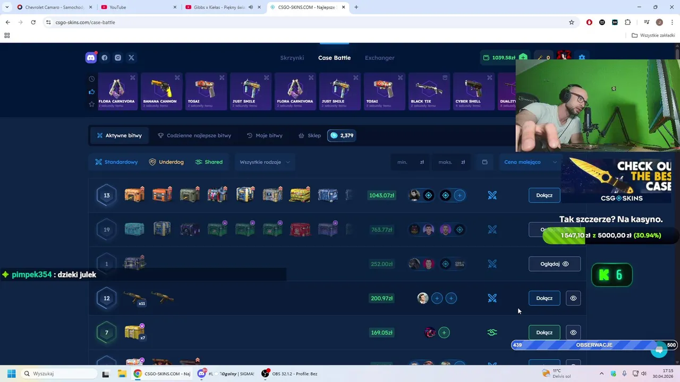This screenshot has height=382, width=680.
Task: Switch to the Chevrolet Camaro browser tab
Action: [x=54, y=7]
